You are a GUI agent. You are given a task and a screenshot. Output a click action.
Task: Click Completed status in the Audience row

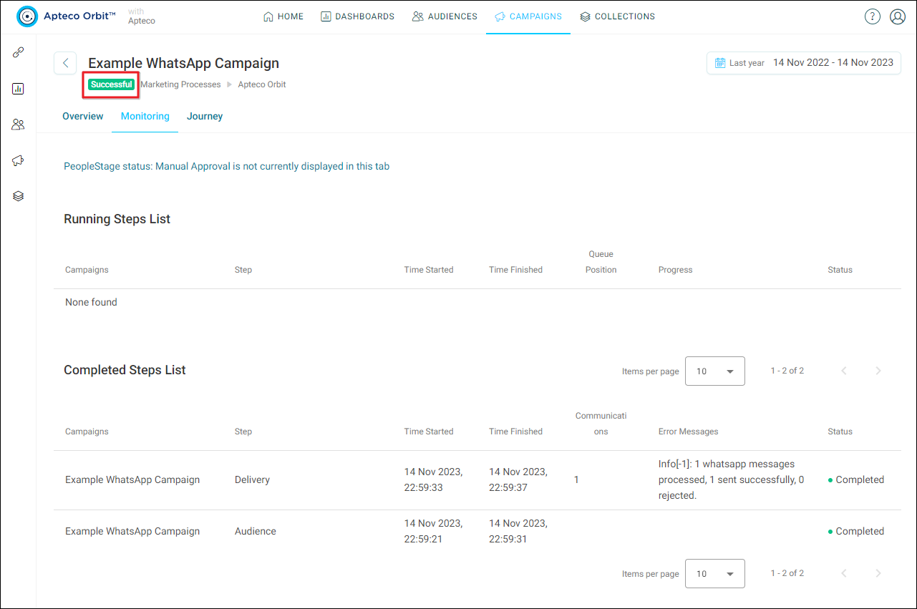point(856,531)
